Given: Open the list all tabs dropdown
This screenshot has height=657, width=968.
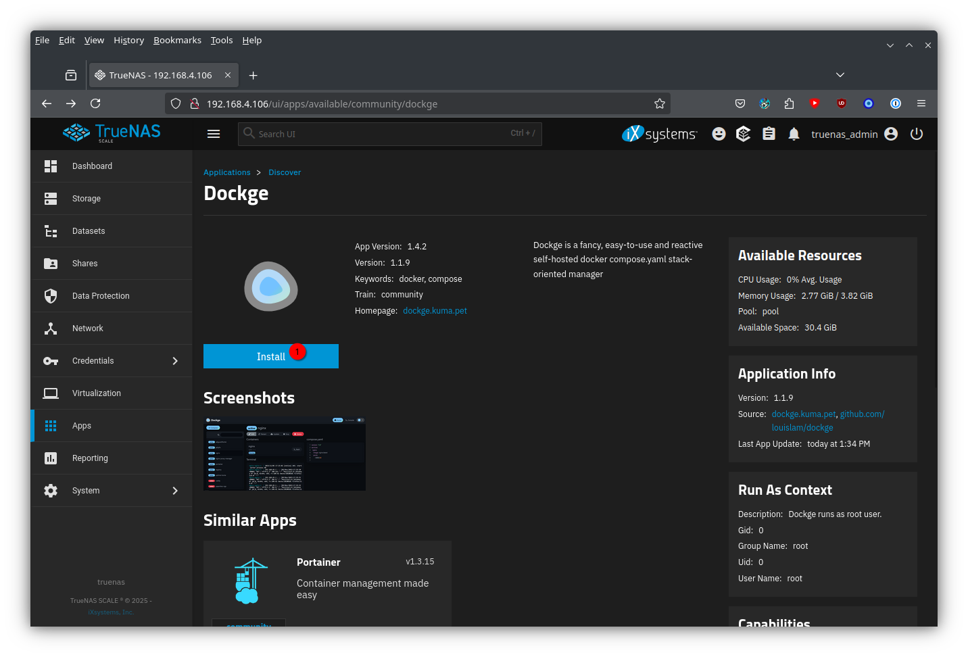Looking at the screenshot, I should [840, 75].
